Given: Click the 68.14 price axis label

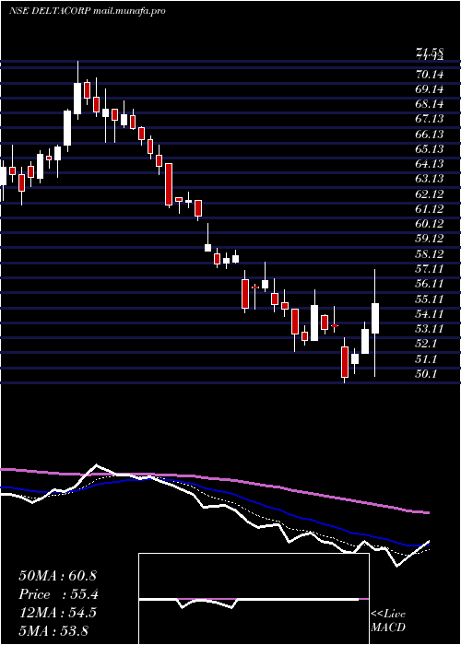Looking at the screenshot, I should pos(430,104).
